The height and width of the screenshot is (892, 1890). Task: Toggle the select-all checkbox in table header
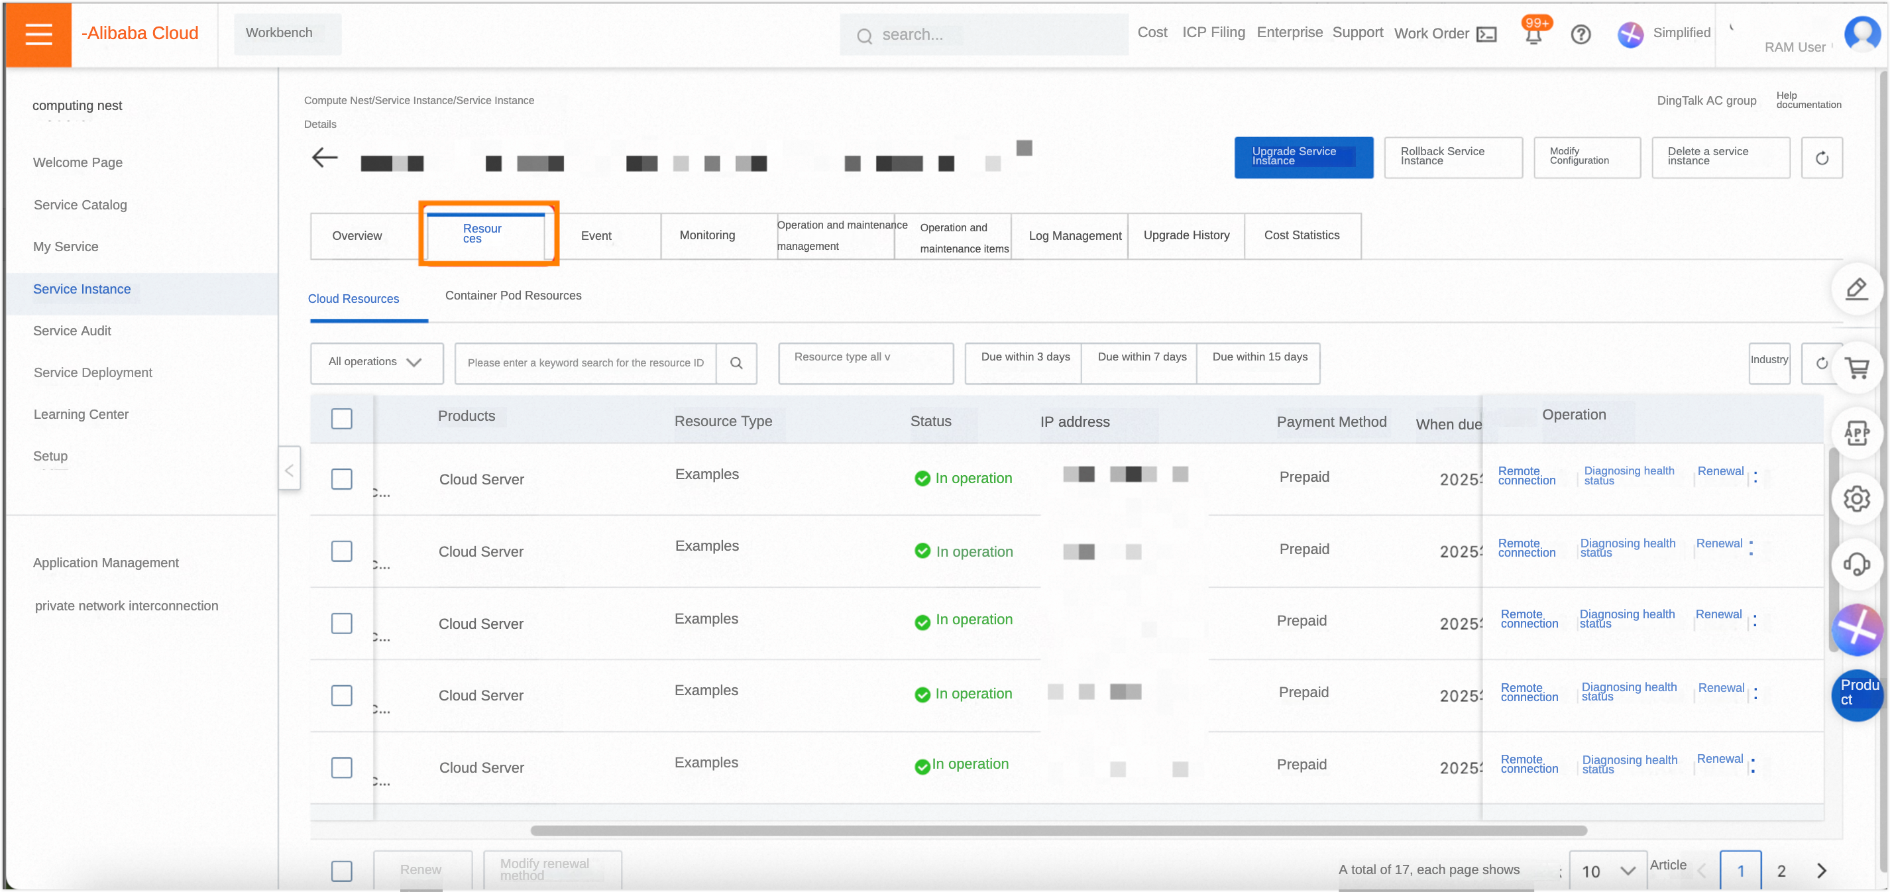(341, 419)
